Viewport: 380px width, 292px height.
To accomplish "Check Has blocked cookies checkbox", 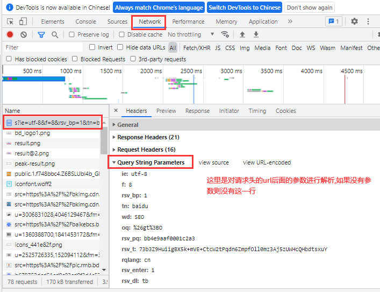I will click(x=9, y=59).
